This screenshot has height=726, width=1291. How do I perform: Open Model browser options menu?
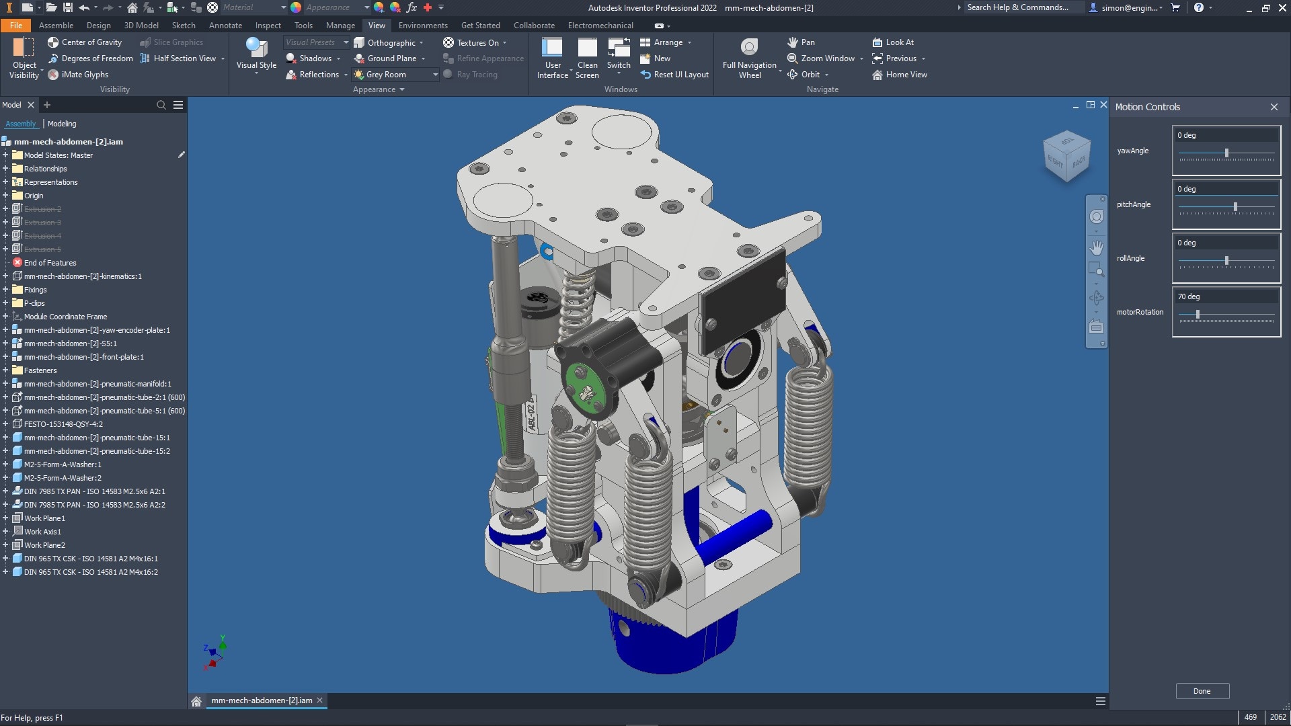point(178,105)
